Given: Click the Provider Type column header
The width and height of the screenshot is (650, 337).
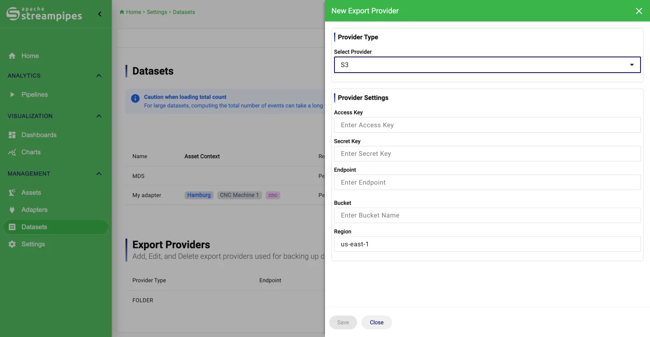Looking at the screenshot, I should click(x=149, y=281).
